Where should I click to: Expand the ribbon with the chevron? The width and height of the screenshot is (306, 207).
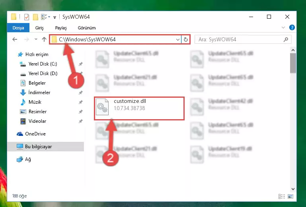(283, 28)
